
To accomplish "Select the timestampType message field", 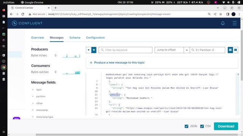I will tap(45, 117).
